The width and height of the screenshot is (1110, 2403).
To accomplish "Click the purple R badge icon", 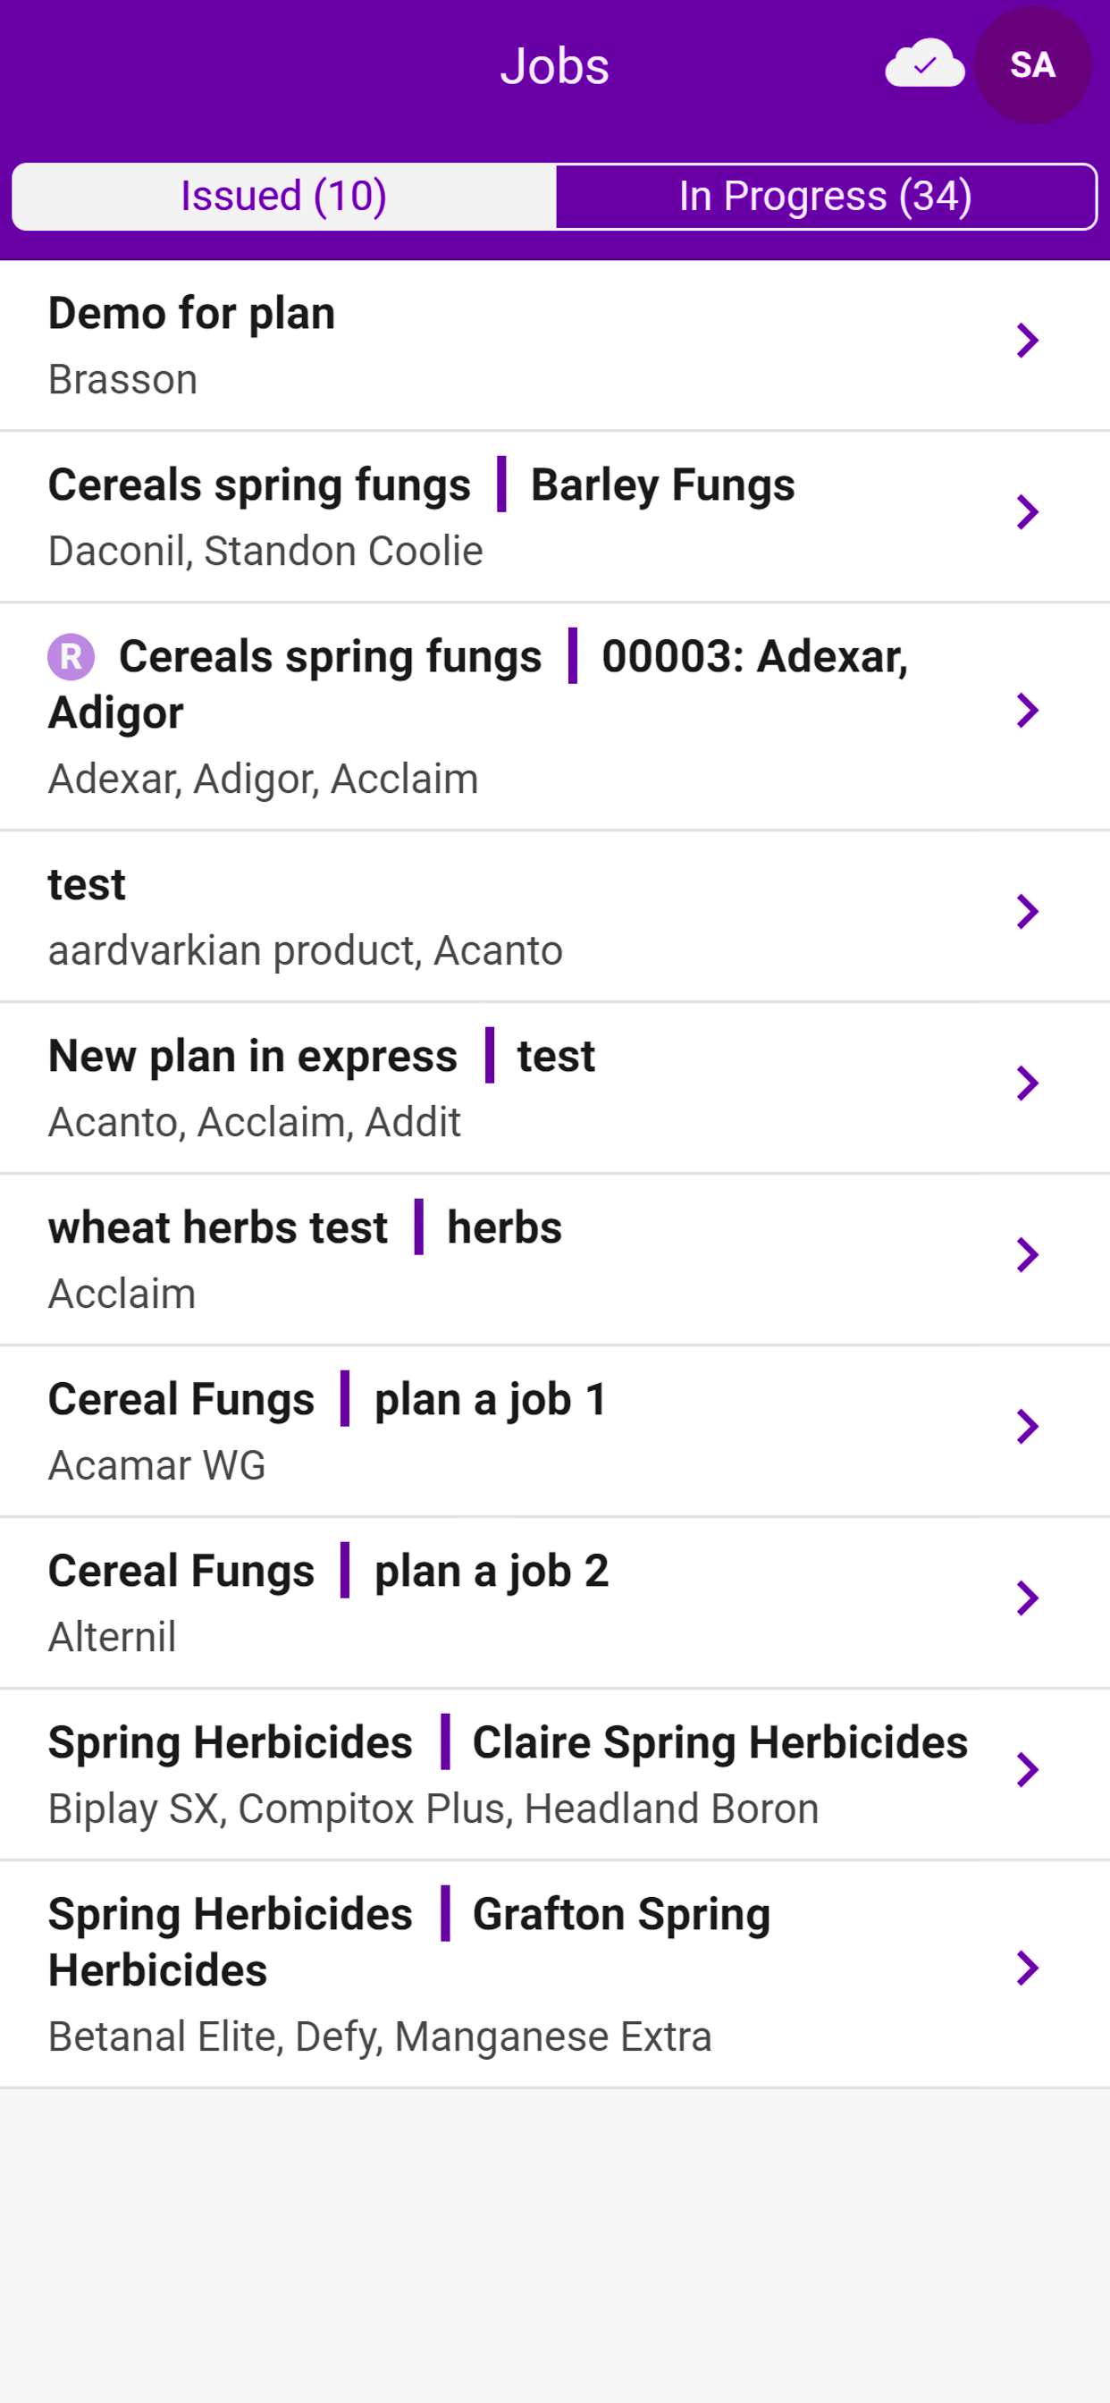I will pos(71,656).
